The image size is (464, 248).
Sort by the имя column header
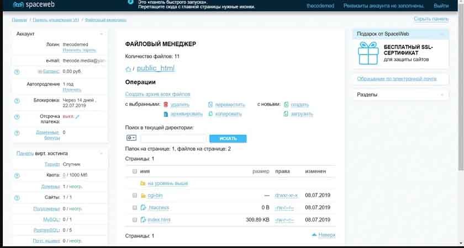145,171
